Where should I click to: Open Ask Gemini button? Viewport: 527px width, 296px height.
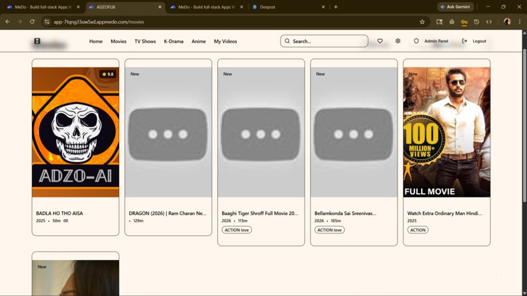[x=456, y=7]
